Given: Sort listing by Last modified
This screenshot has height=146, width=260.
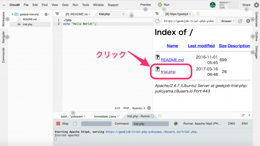Looking at the screenshot, I should click(201, 46).
